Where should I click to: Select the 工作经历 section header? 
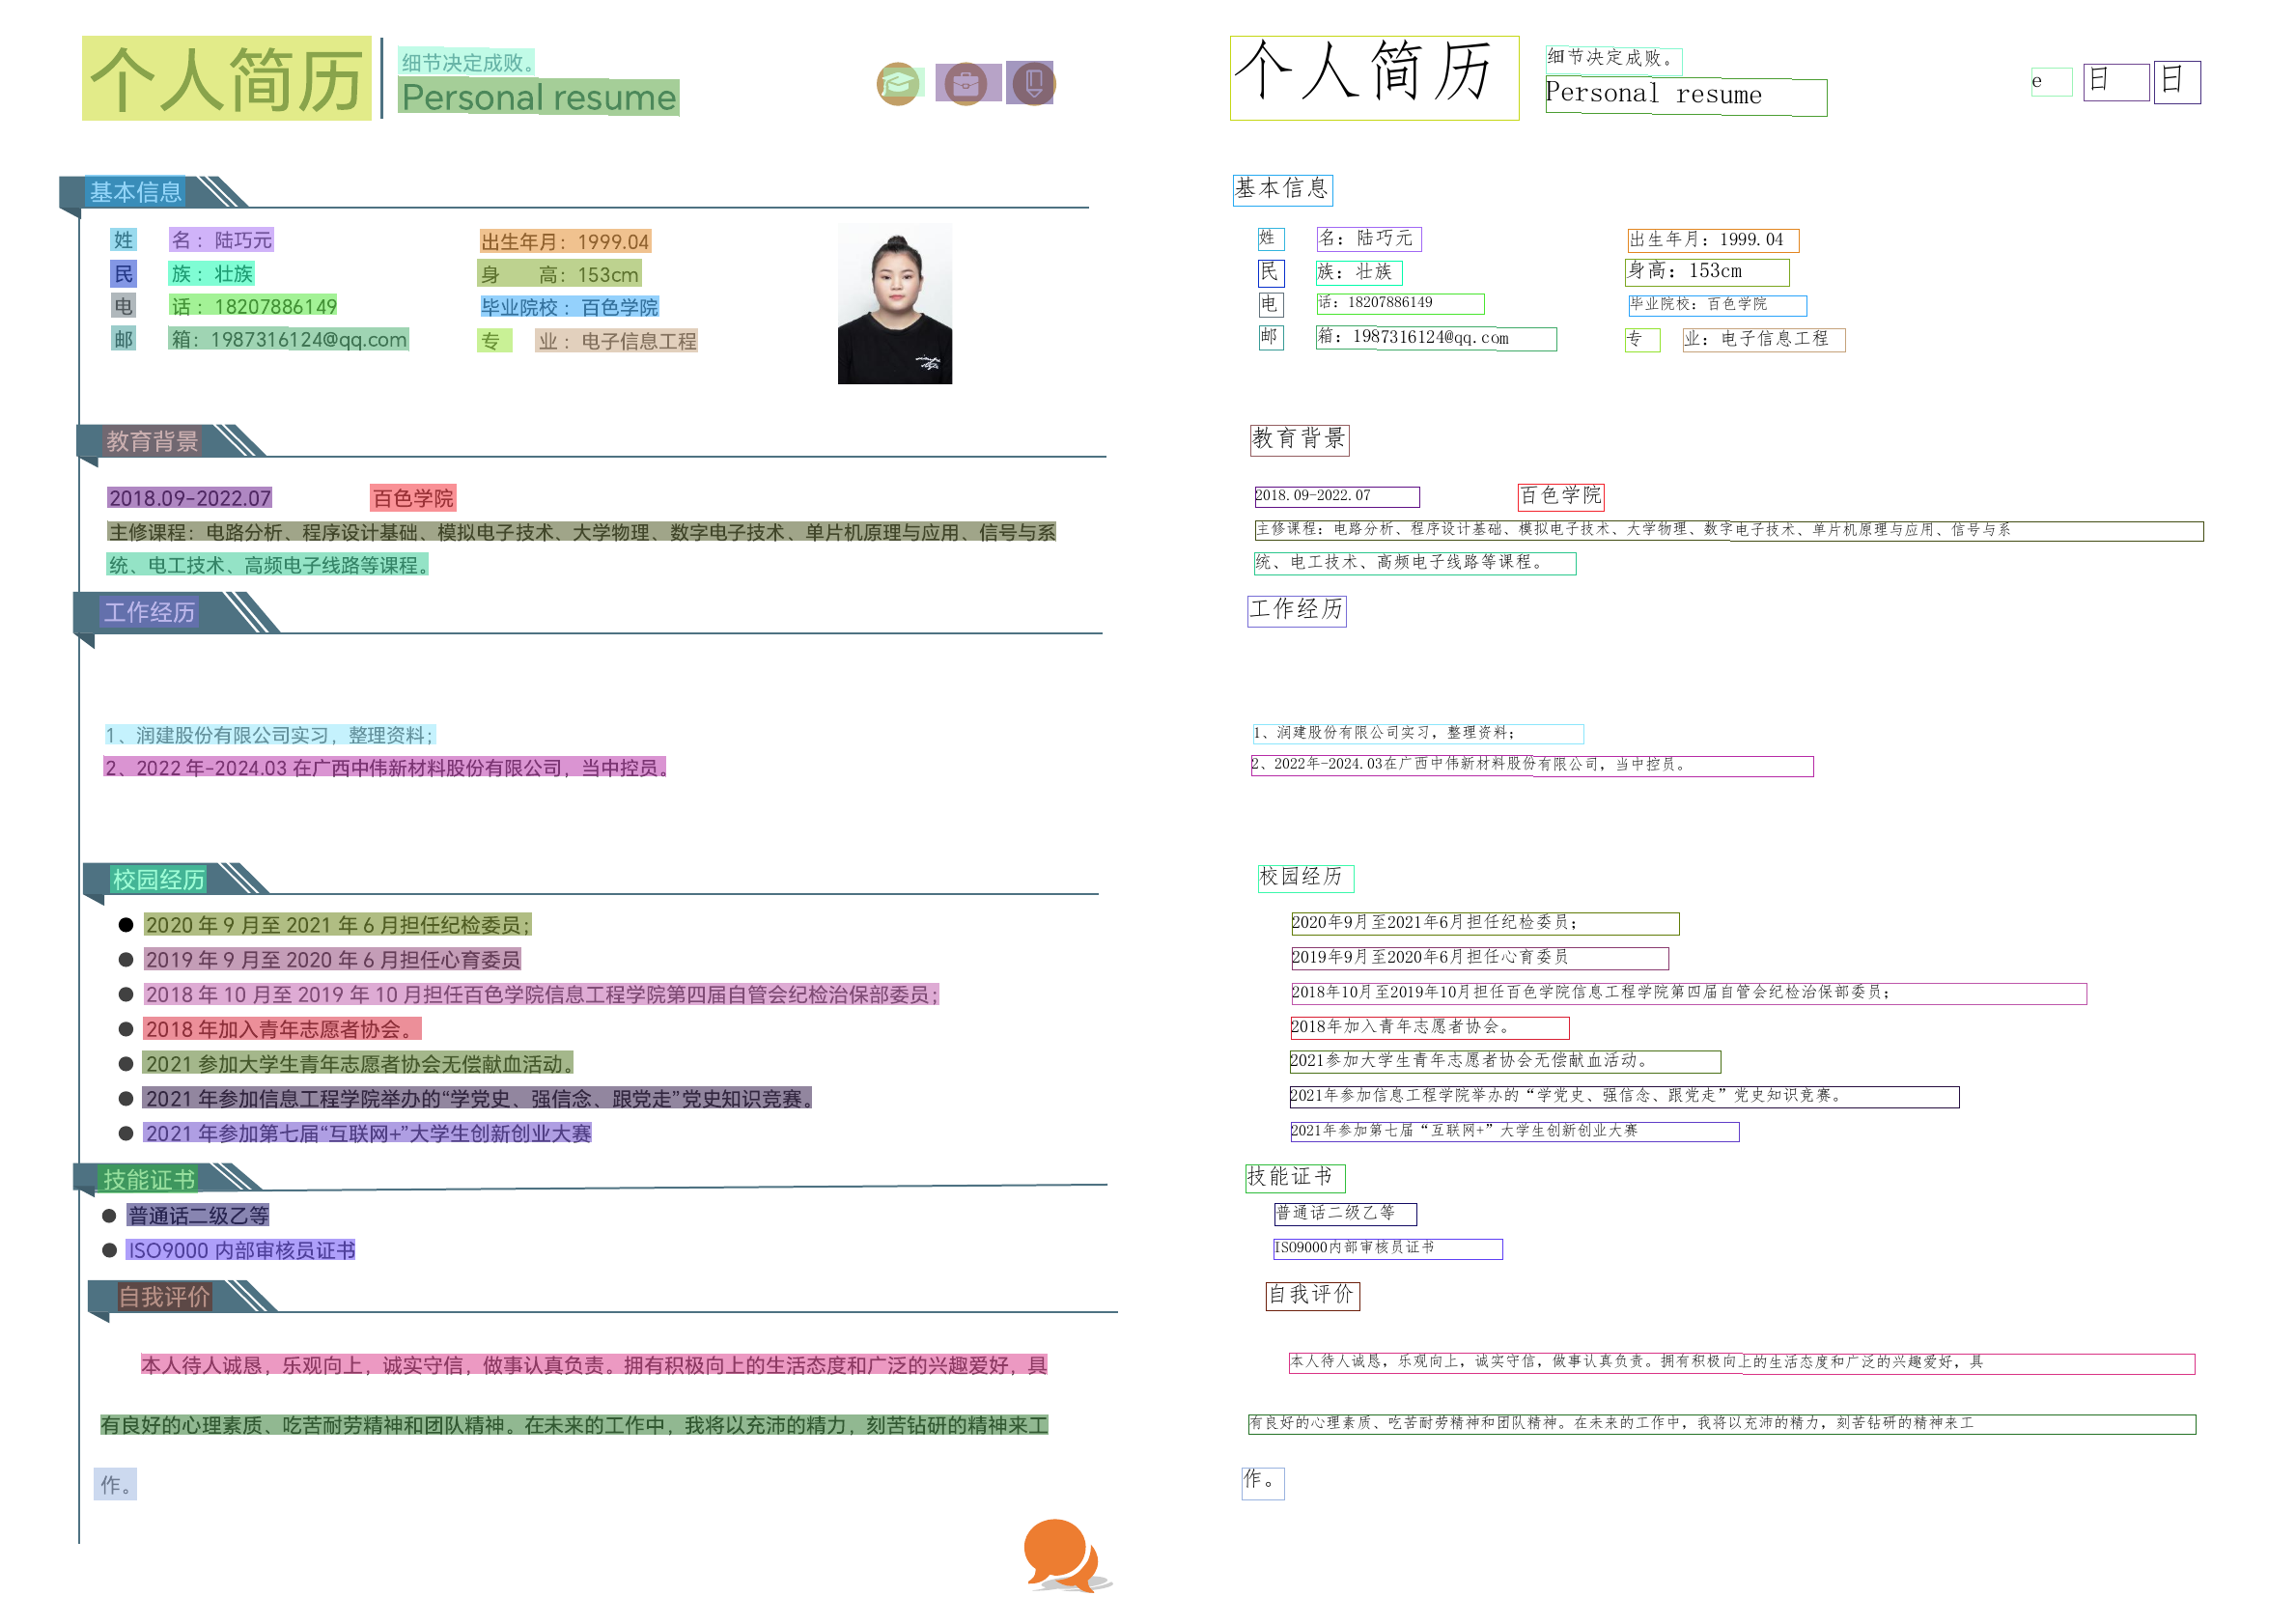point(149,612)
